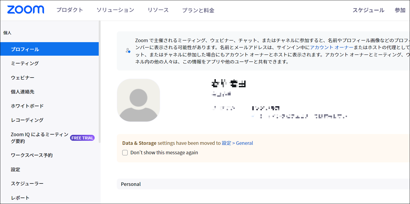
Task: Click the privacy notice person-shield icon
Action: (128, 50)
